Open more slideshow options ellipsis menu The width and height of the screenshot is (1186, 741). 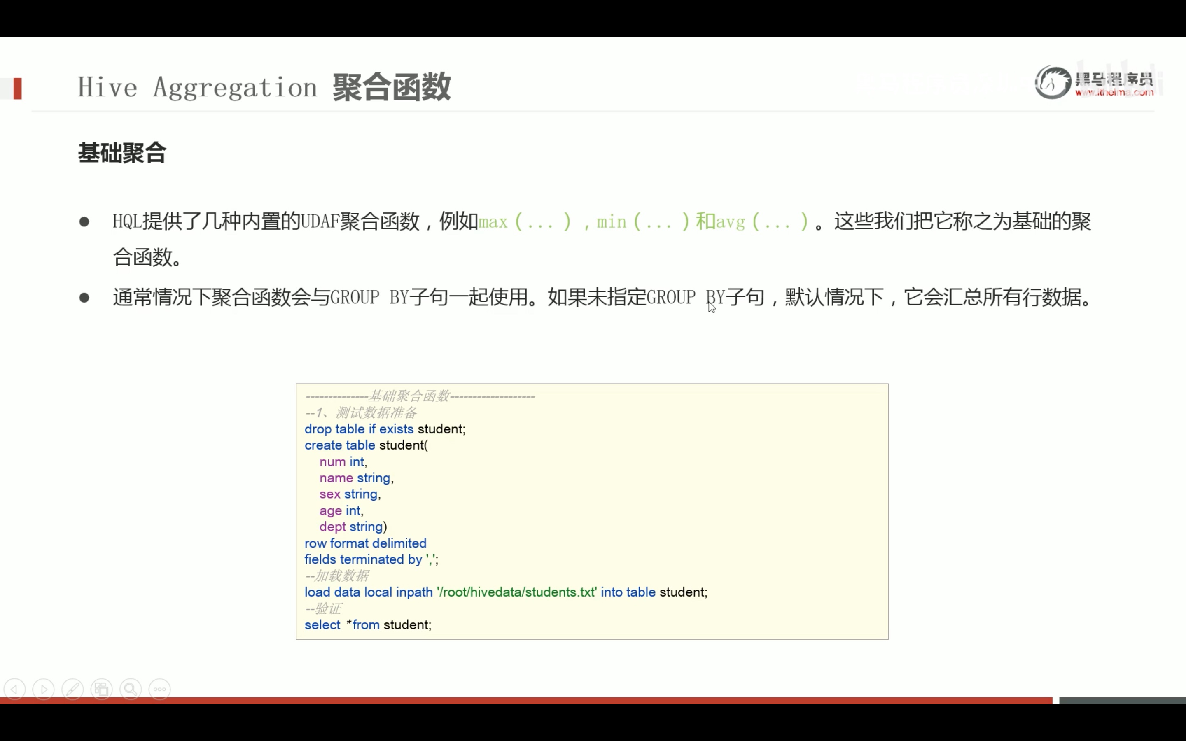coord(160,690)
